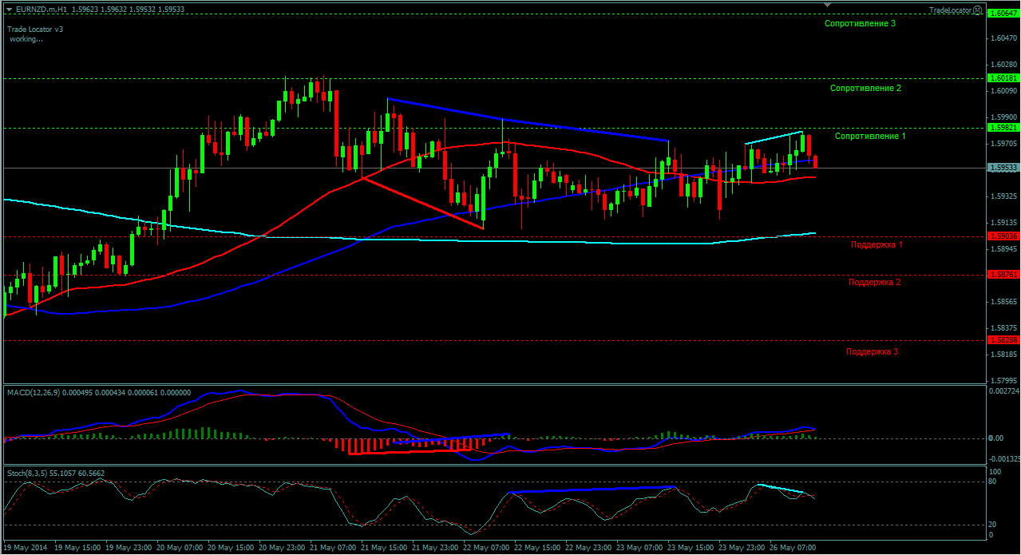
Task: Click the 1.58565 price scale value
Action: [x=1003, y=302]
